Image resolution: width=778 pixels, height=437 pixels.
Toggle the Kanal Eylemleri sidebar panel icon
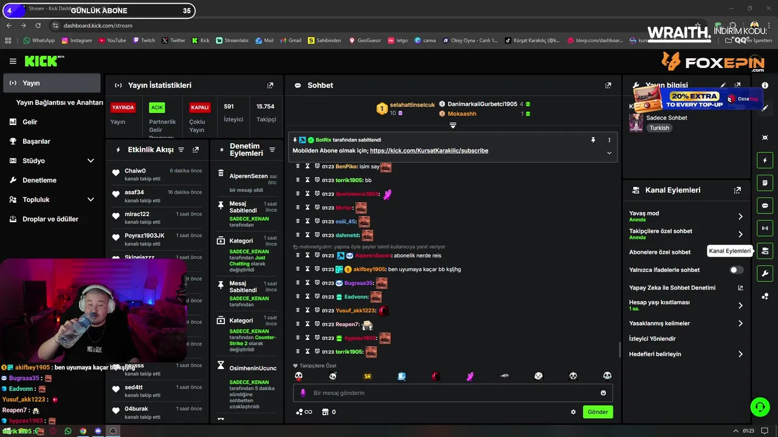765,251
